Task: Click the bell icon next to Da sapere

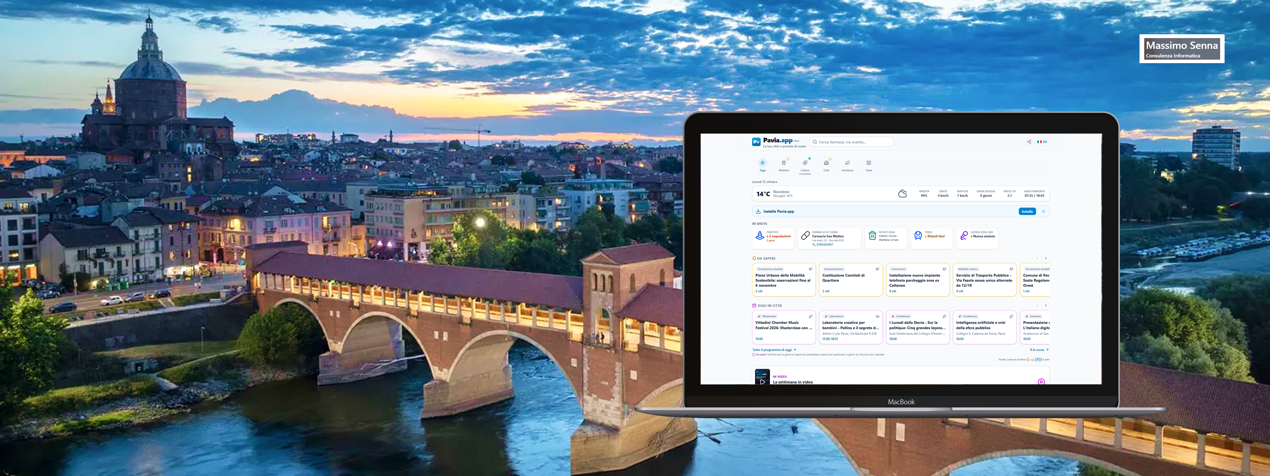Action: coord(754,258)
